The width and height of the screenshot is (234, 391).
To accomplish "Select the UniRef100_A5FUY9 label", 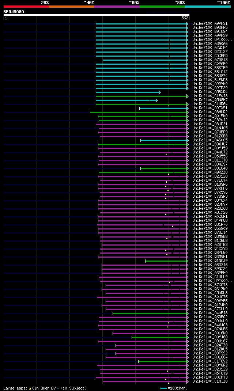I will pos(210,373).
